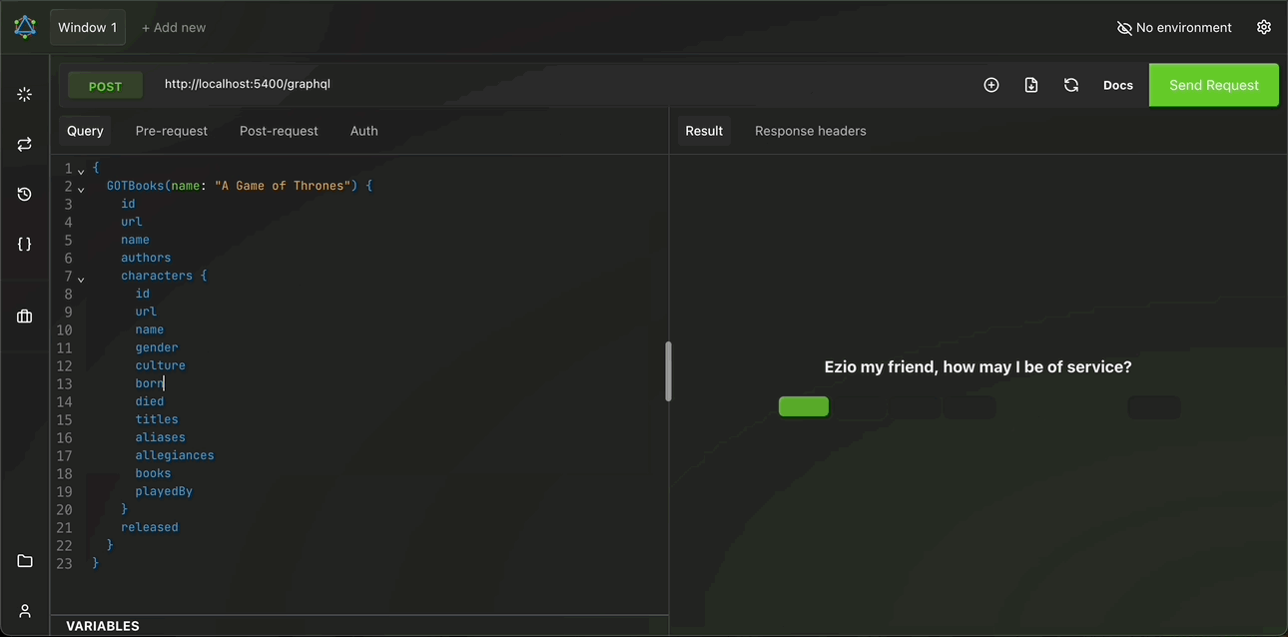
Task: Click the briefcase icon in the sidebar
Action: pyautogui.click(x=25, y=317)
